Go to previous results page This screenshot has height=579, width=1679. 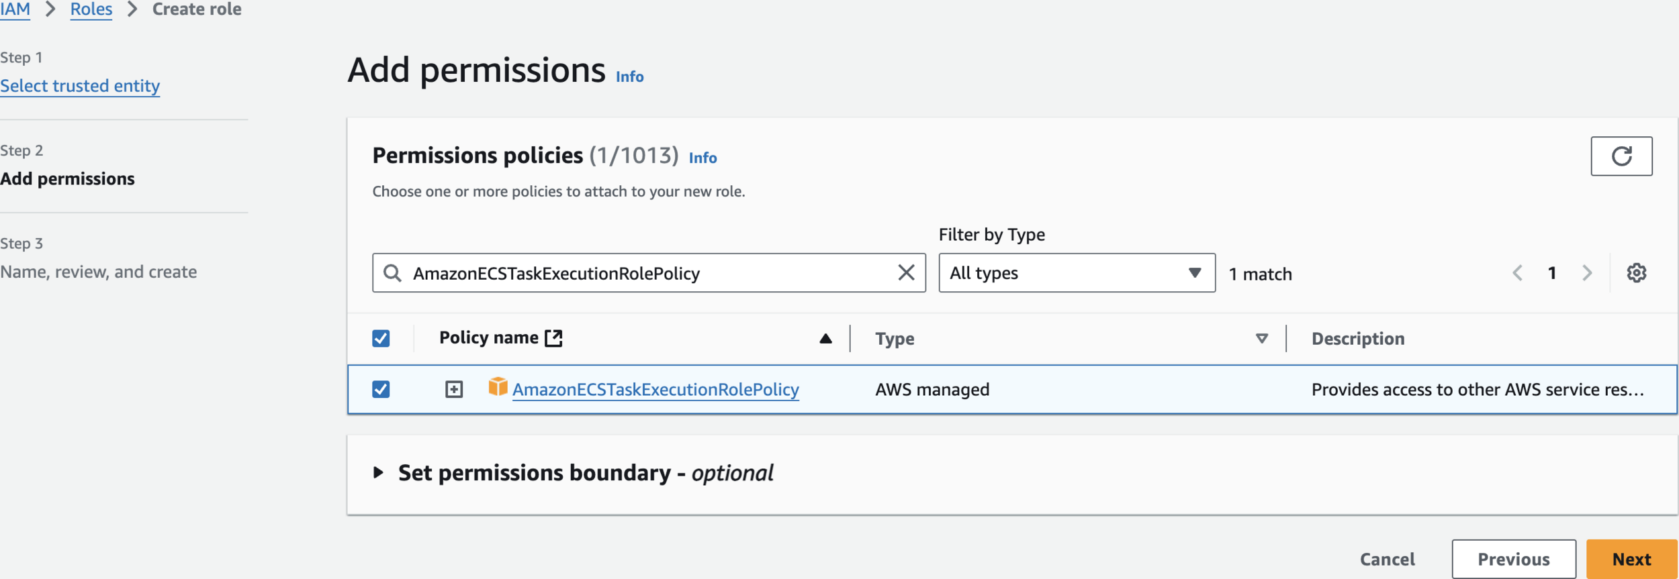tap(1517, 273)
